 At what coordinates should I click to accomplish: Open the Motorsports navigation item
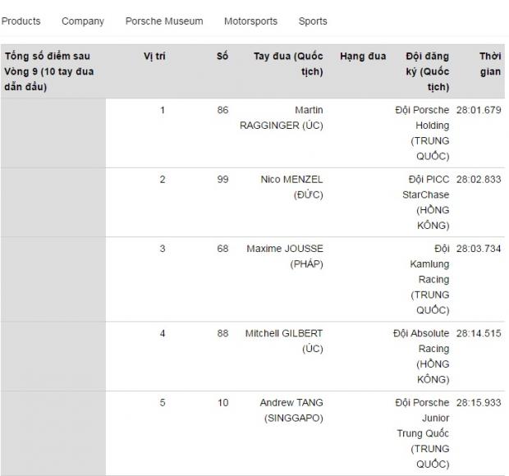click(250, 21)
